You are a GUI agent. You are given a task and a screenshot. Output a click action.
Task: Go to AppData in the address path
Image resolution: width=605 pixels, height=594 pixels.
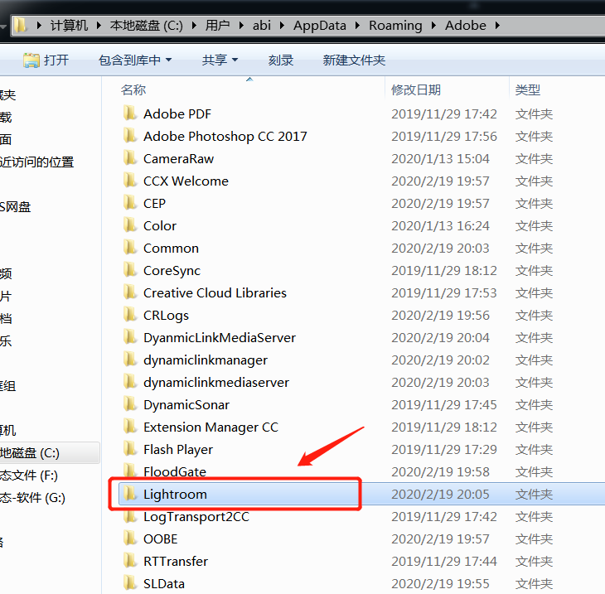point(319,26)
